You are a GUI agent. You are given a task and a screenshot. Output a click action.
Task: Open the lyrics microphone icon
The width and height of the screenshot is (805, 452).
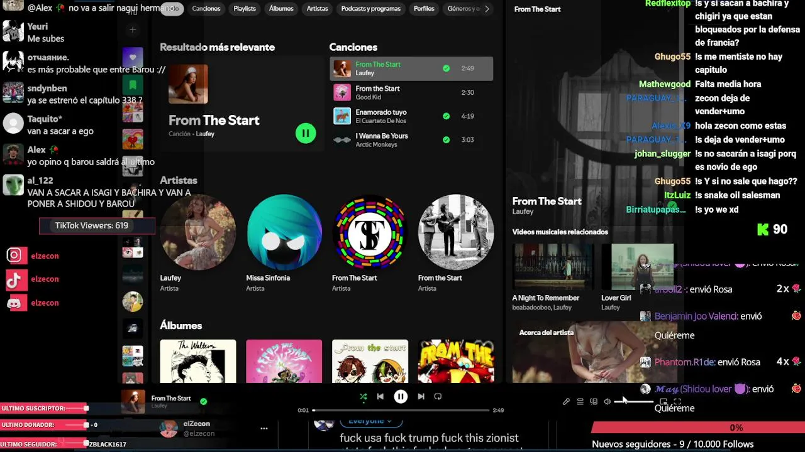pos(566,402)
